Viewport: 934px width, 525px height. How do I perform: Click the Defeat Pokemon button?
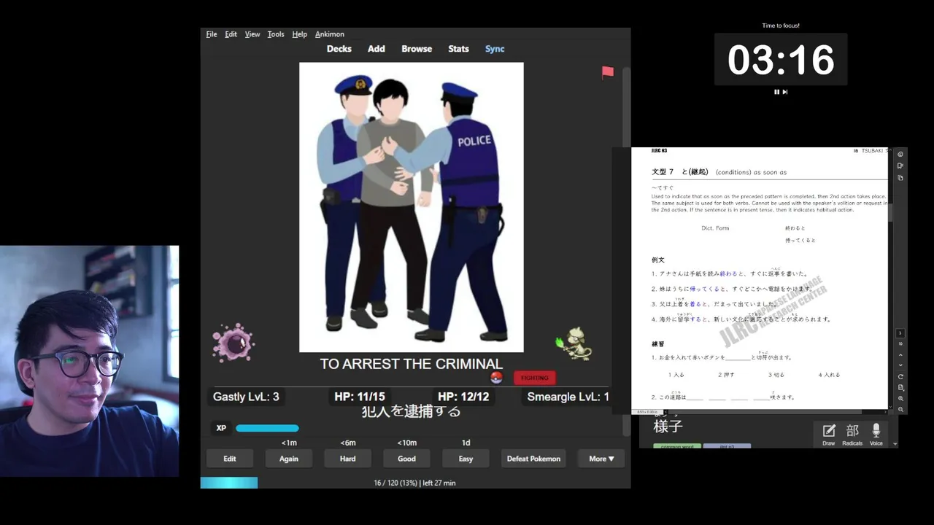pos(533,459)
